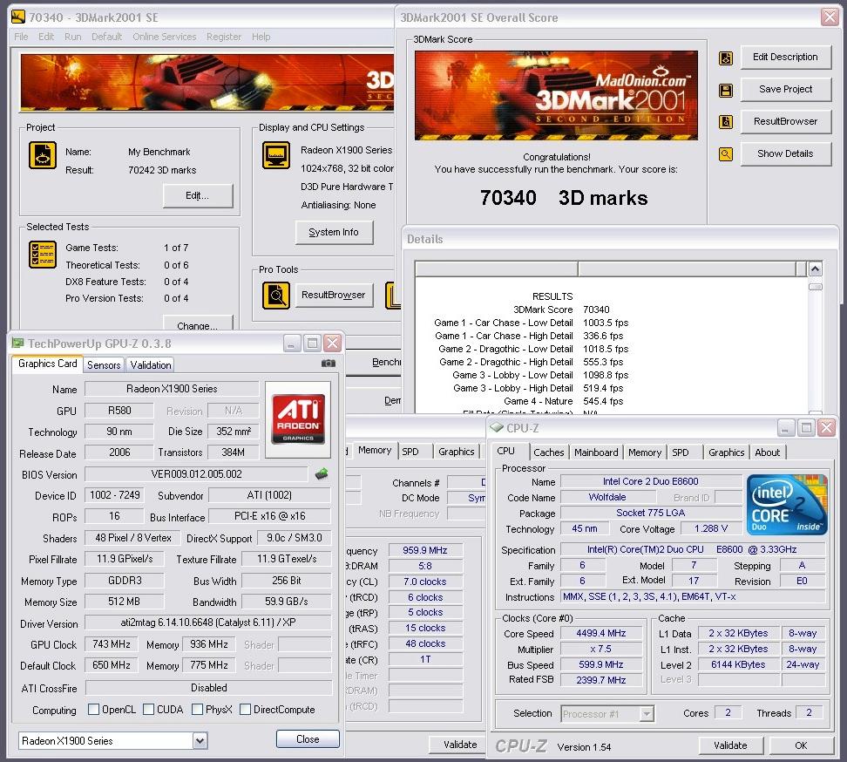The image size is (847, 762).
Task: Open the File menu in 3DMark2001 SE
Action: (21, 37)
